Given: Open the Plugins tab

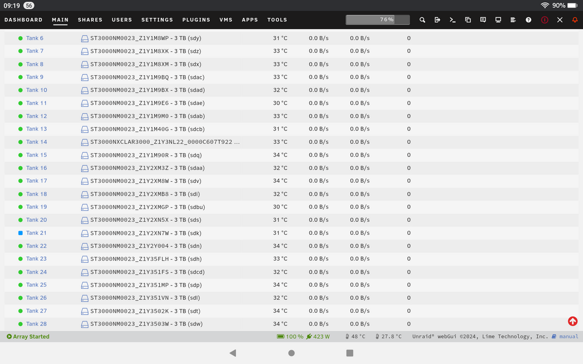Looking at the screenshot, I should click(x=196, y=20).
